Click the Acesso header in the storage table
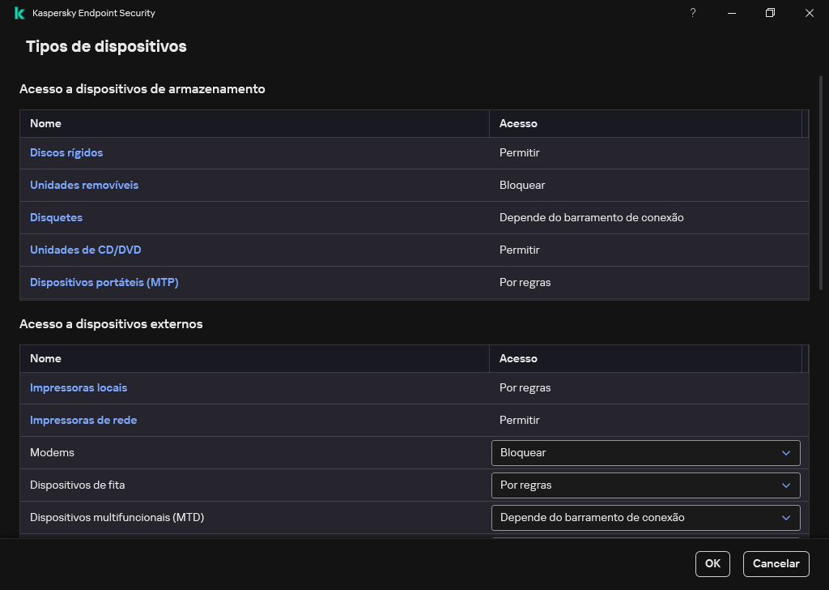Viewport: 829px width, 590px height. pyautogui.click(x=518, y=123)
